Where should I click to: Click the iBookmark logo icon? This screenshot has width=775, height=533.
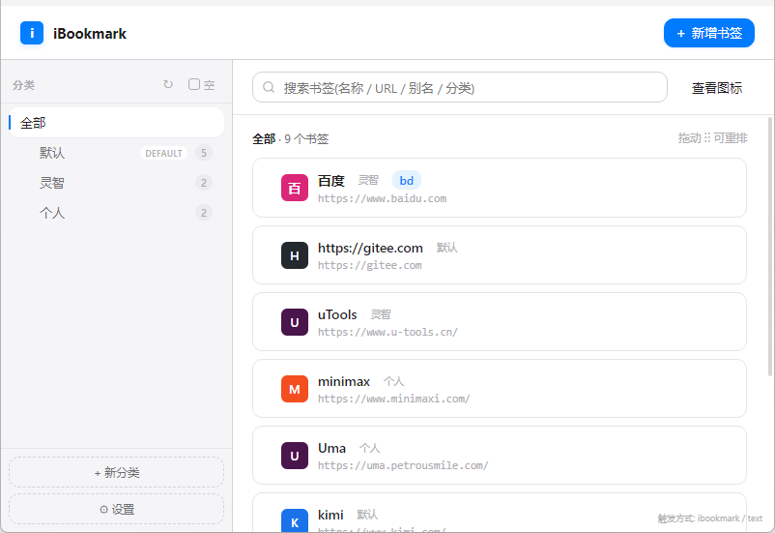tap(32, 33)
